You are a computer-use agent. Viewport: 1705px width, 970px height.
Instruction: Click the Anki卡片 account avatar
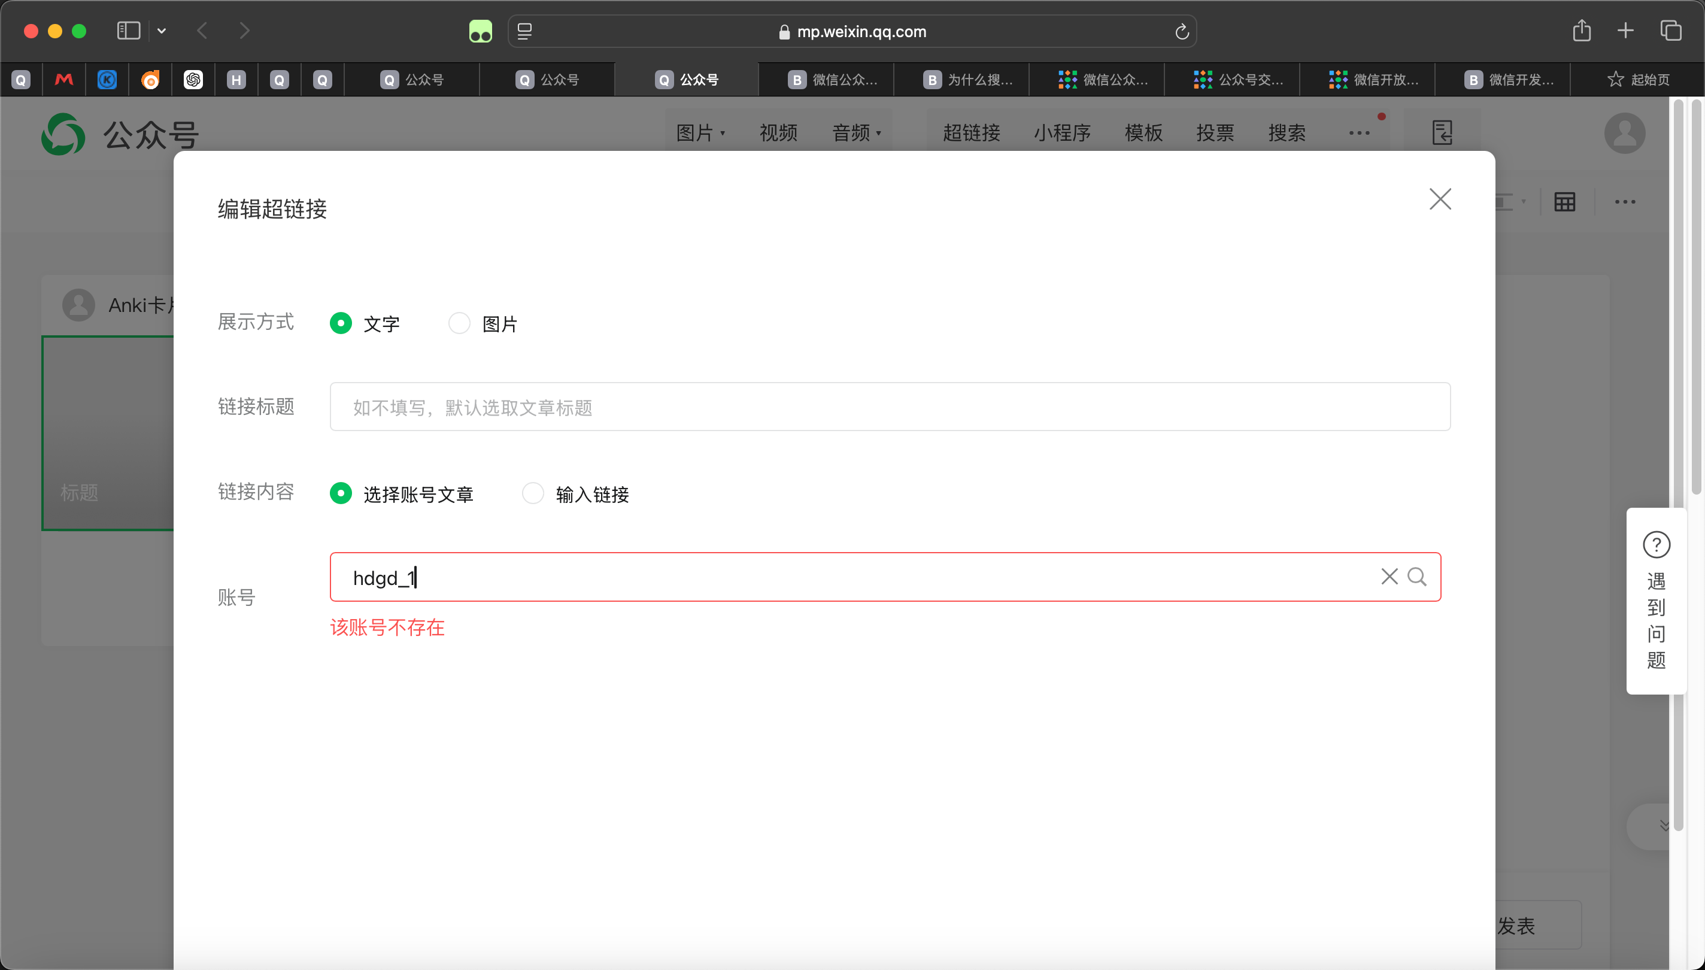(x=78, y=305)
